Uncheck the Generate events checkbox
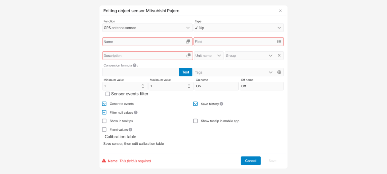The image size is (387, 174). [104, 104]
